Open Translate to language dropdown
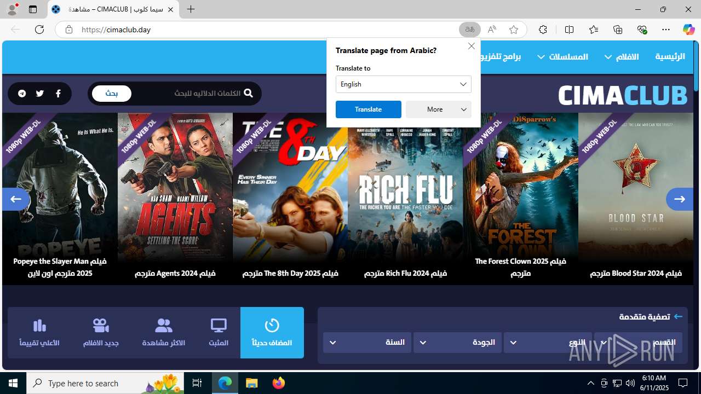The height and width of the screenshot is (394, 701). click(x=404, y=84)
